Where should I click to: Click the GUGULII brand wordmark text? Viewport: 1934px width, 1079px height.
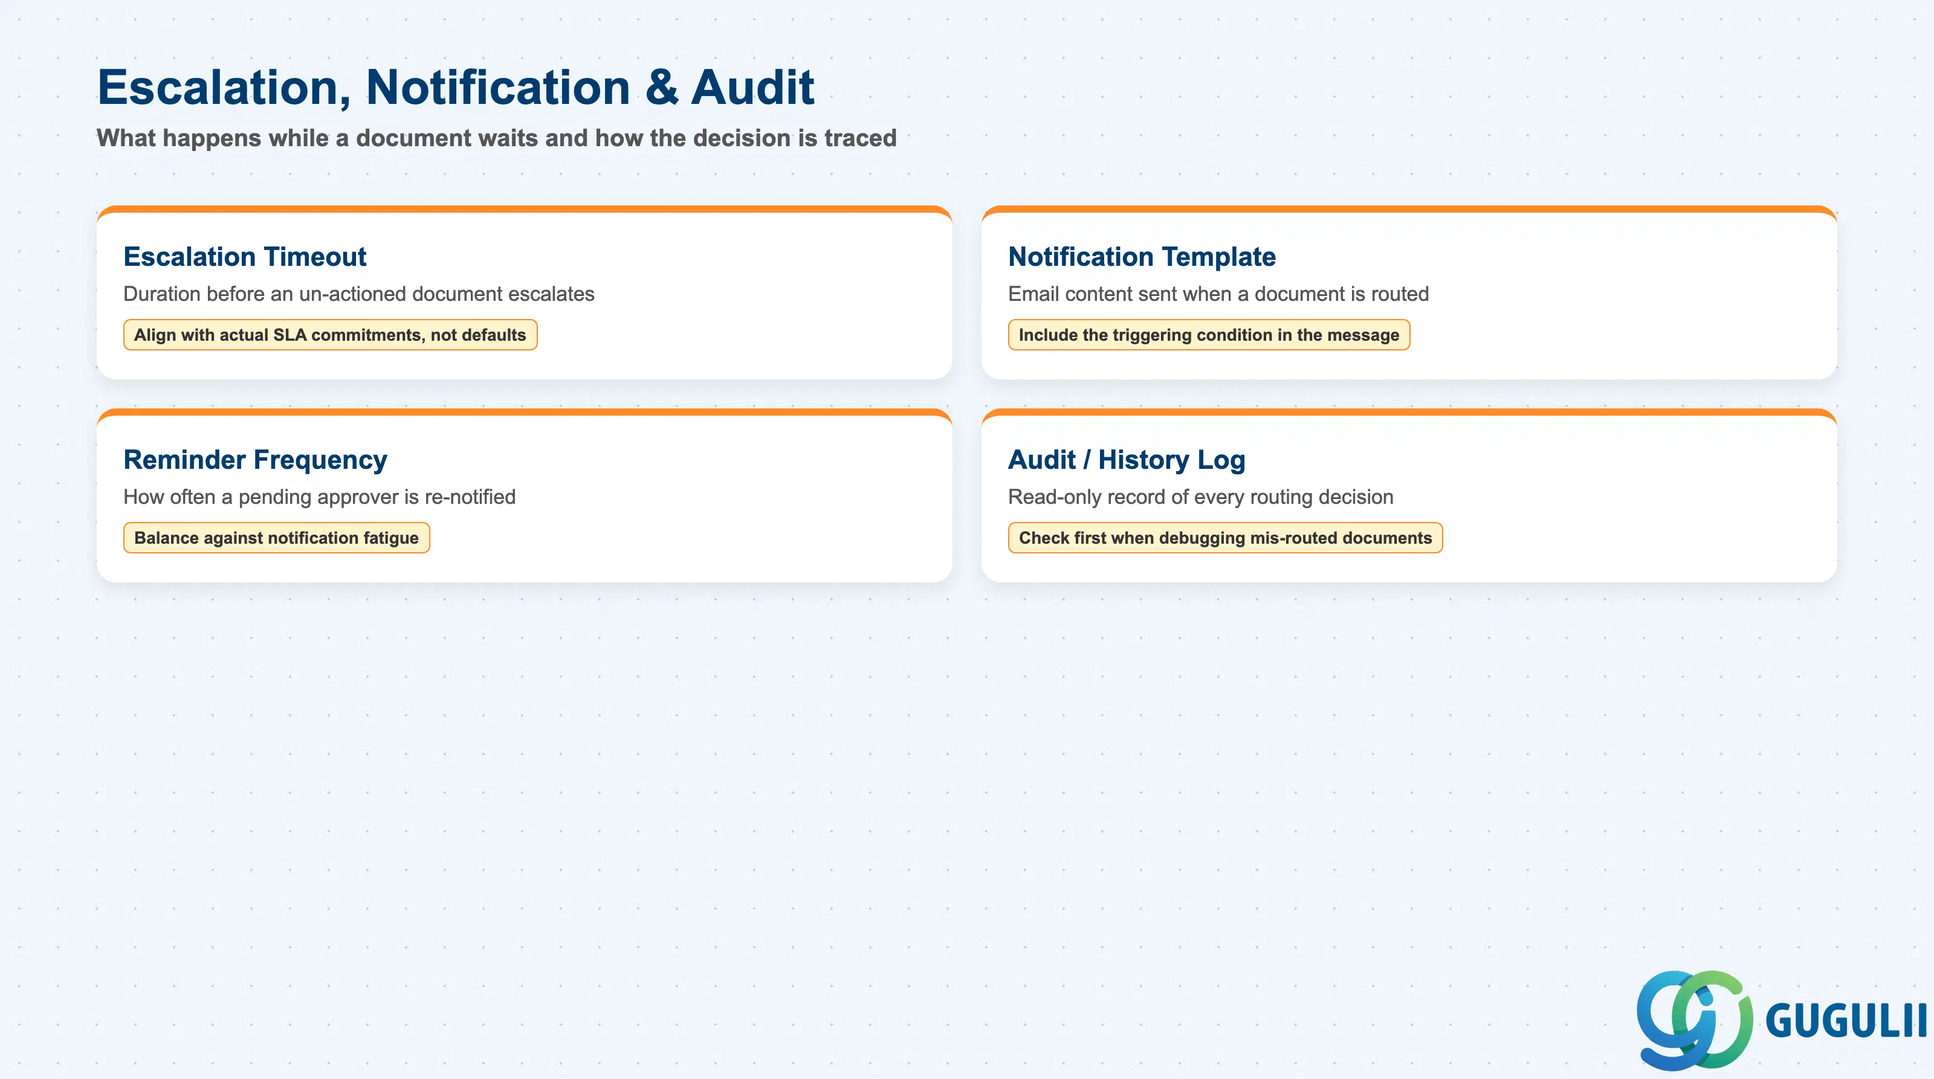click(1846, 1020)
